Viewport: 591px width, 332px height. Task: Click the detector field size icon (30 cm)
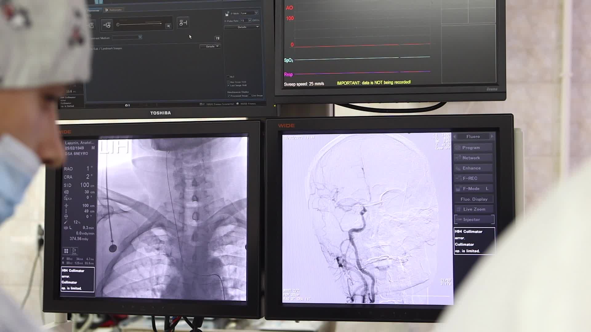(66, 192)
